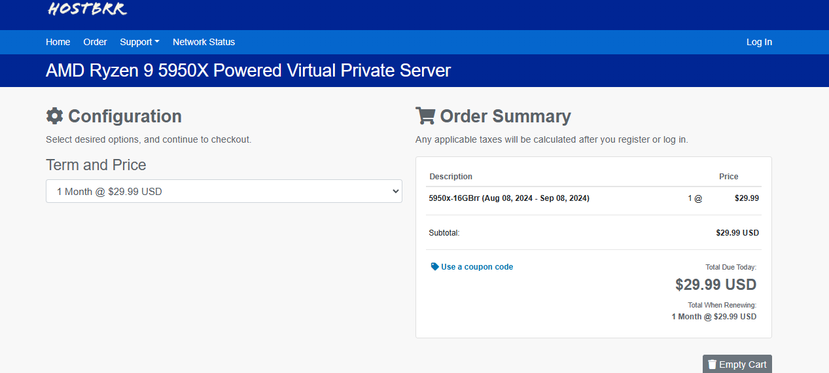Click the gear icon beside Configuration
Viewport: 829px width, 373px height.
54,116
